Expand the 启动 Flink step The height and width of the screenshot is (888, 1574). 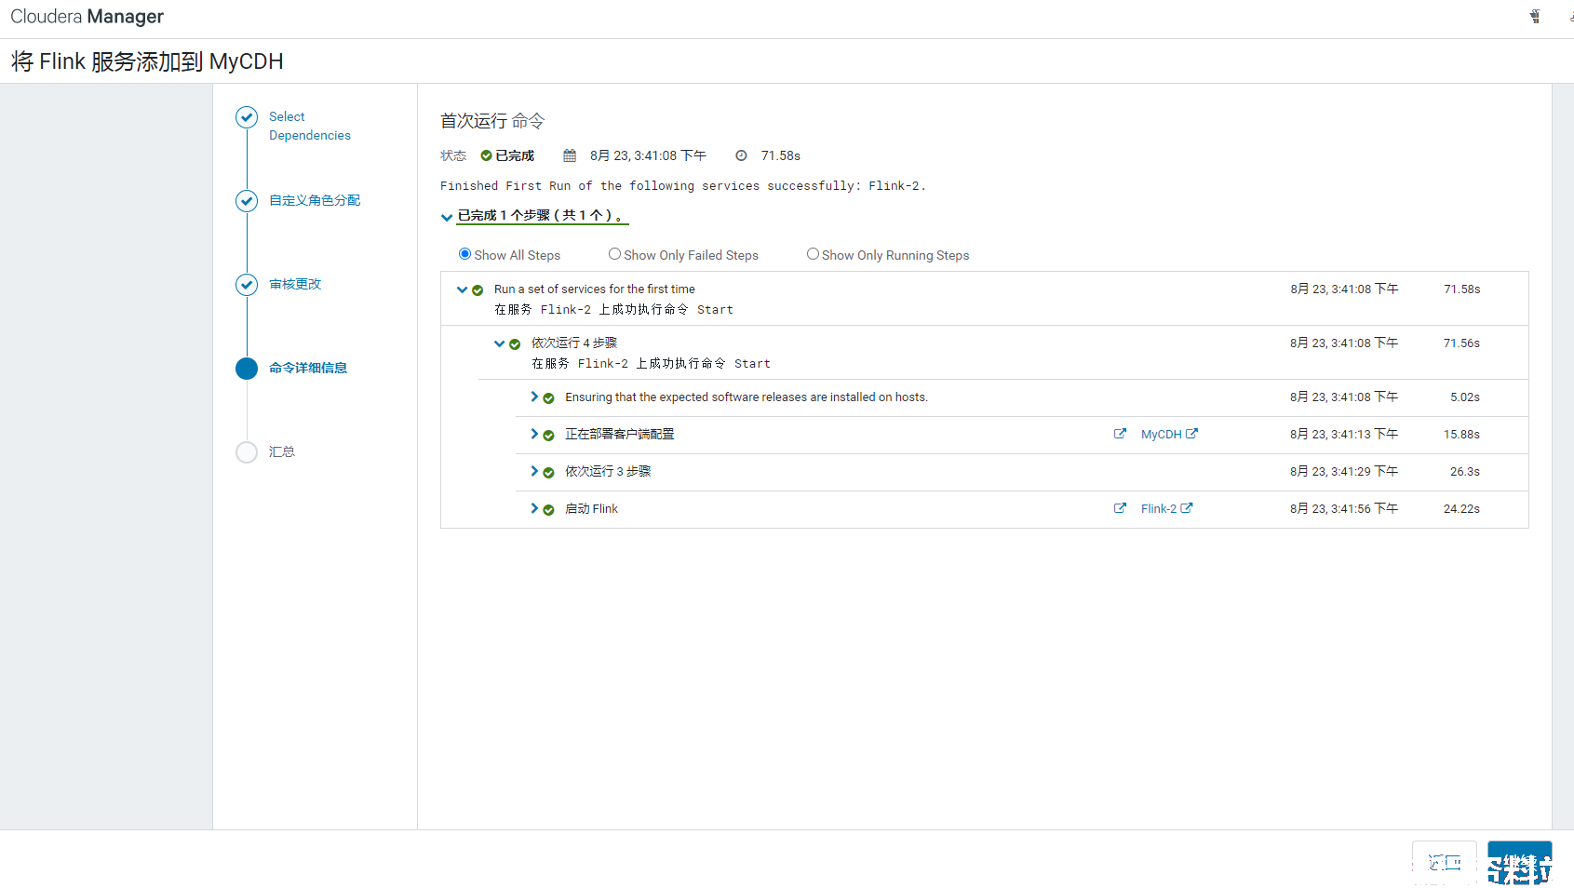534,508
